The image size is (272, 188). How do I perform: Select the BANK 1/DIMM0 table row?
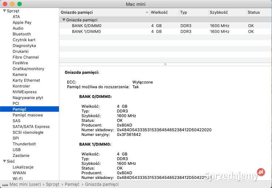[x=165, y=31]
